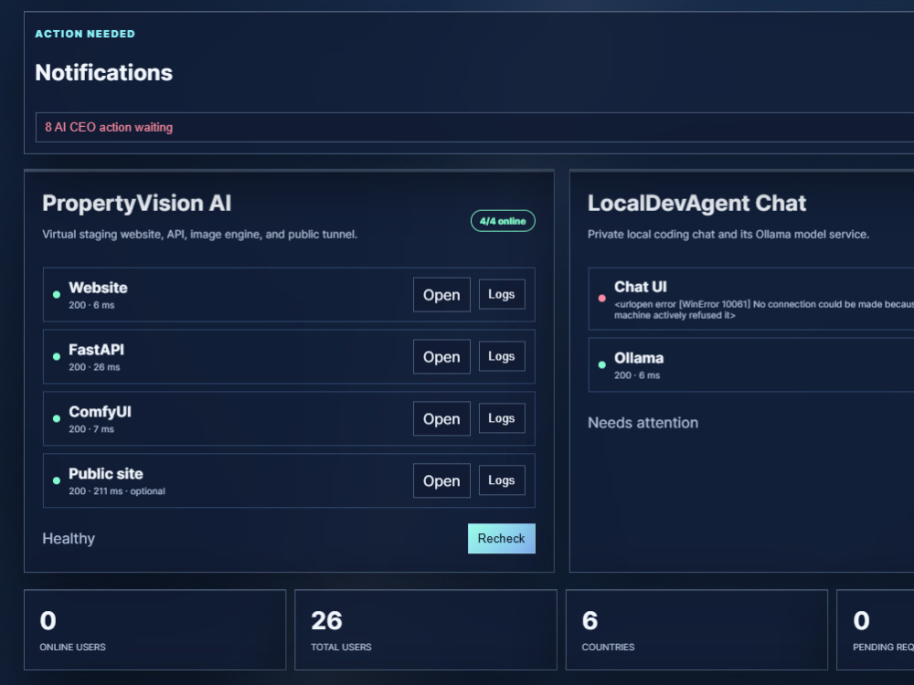Select the Public site heading text
914x685 pixels.
[105, 473]
